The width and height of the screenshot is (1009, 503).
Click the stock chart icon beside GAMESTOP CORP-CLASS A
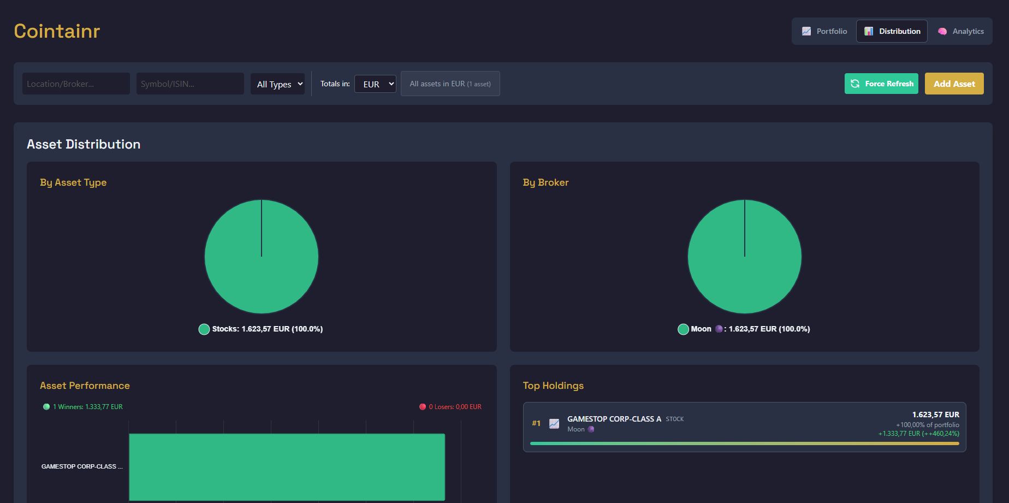tap(555, 423)
